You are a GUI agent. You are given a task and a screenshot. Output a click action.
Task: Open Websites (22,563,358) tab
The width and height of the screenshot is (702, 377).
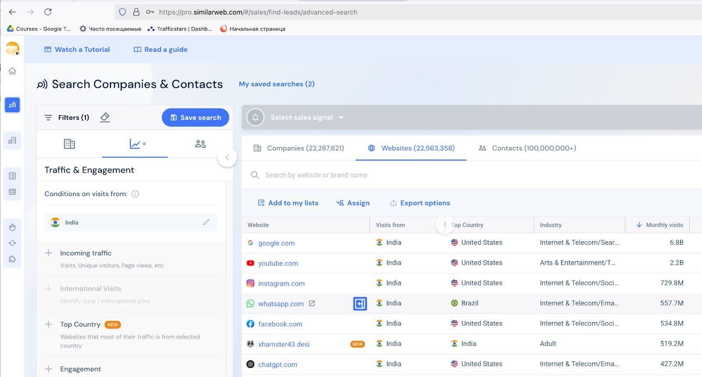[x=411, y=148]
